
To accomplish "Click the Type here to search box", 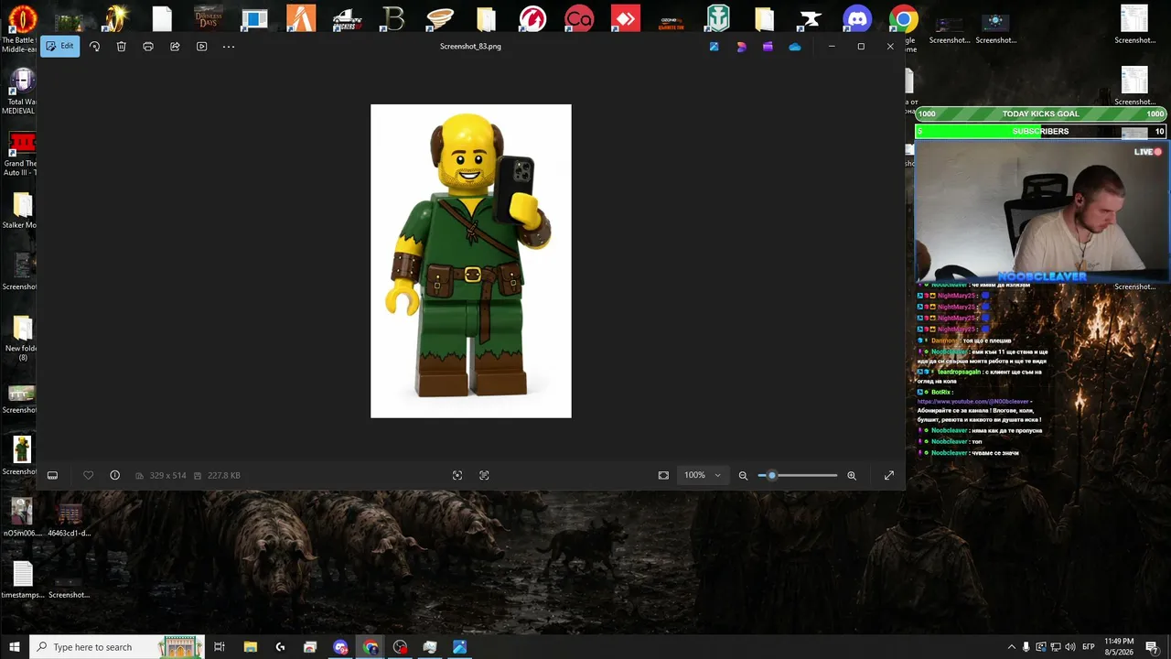I will click(117, 647).
